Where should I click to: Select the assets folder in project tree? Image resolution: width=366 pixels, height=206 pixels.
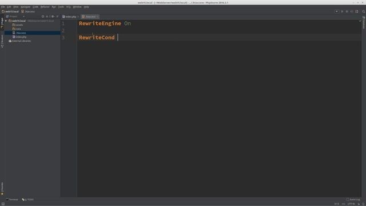pyautogui.click(x=18, y=25)
